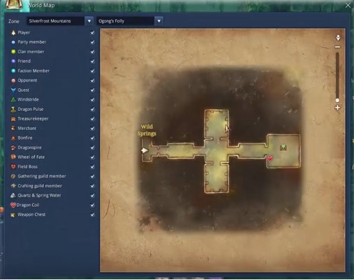Toggle the Faction Member checkbox

(x=93, y=71)
